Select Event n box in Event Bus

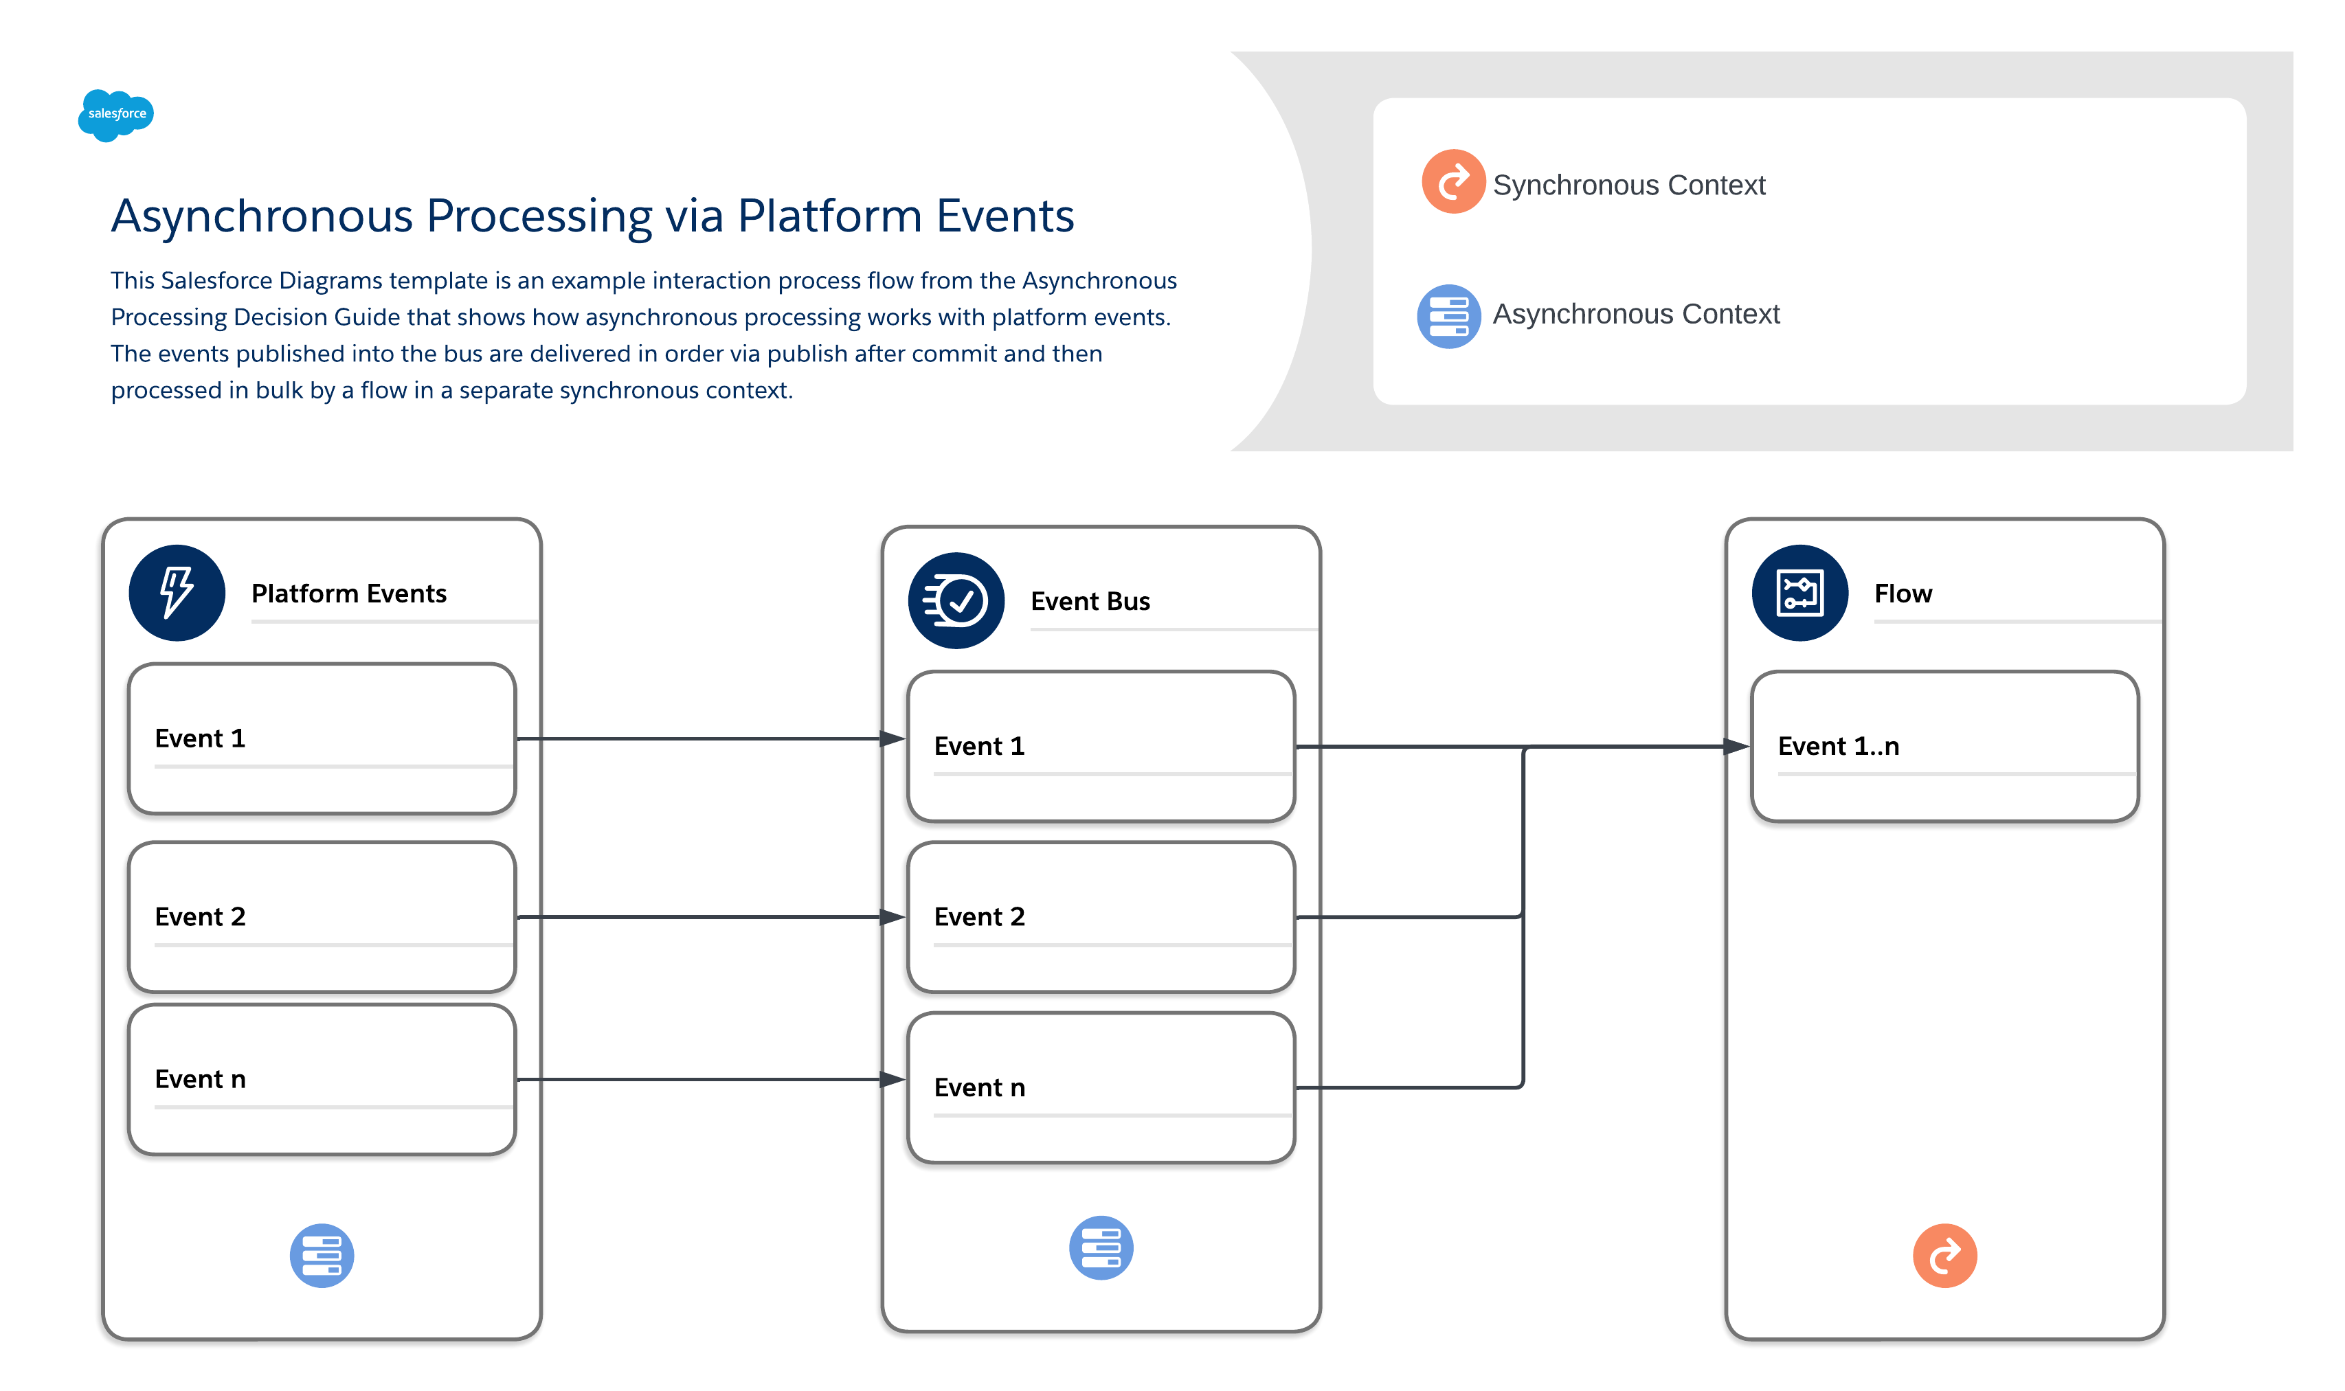click(x=1100, y=1087)
